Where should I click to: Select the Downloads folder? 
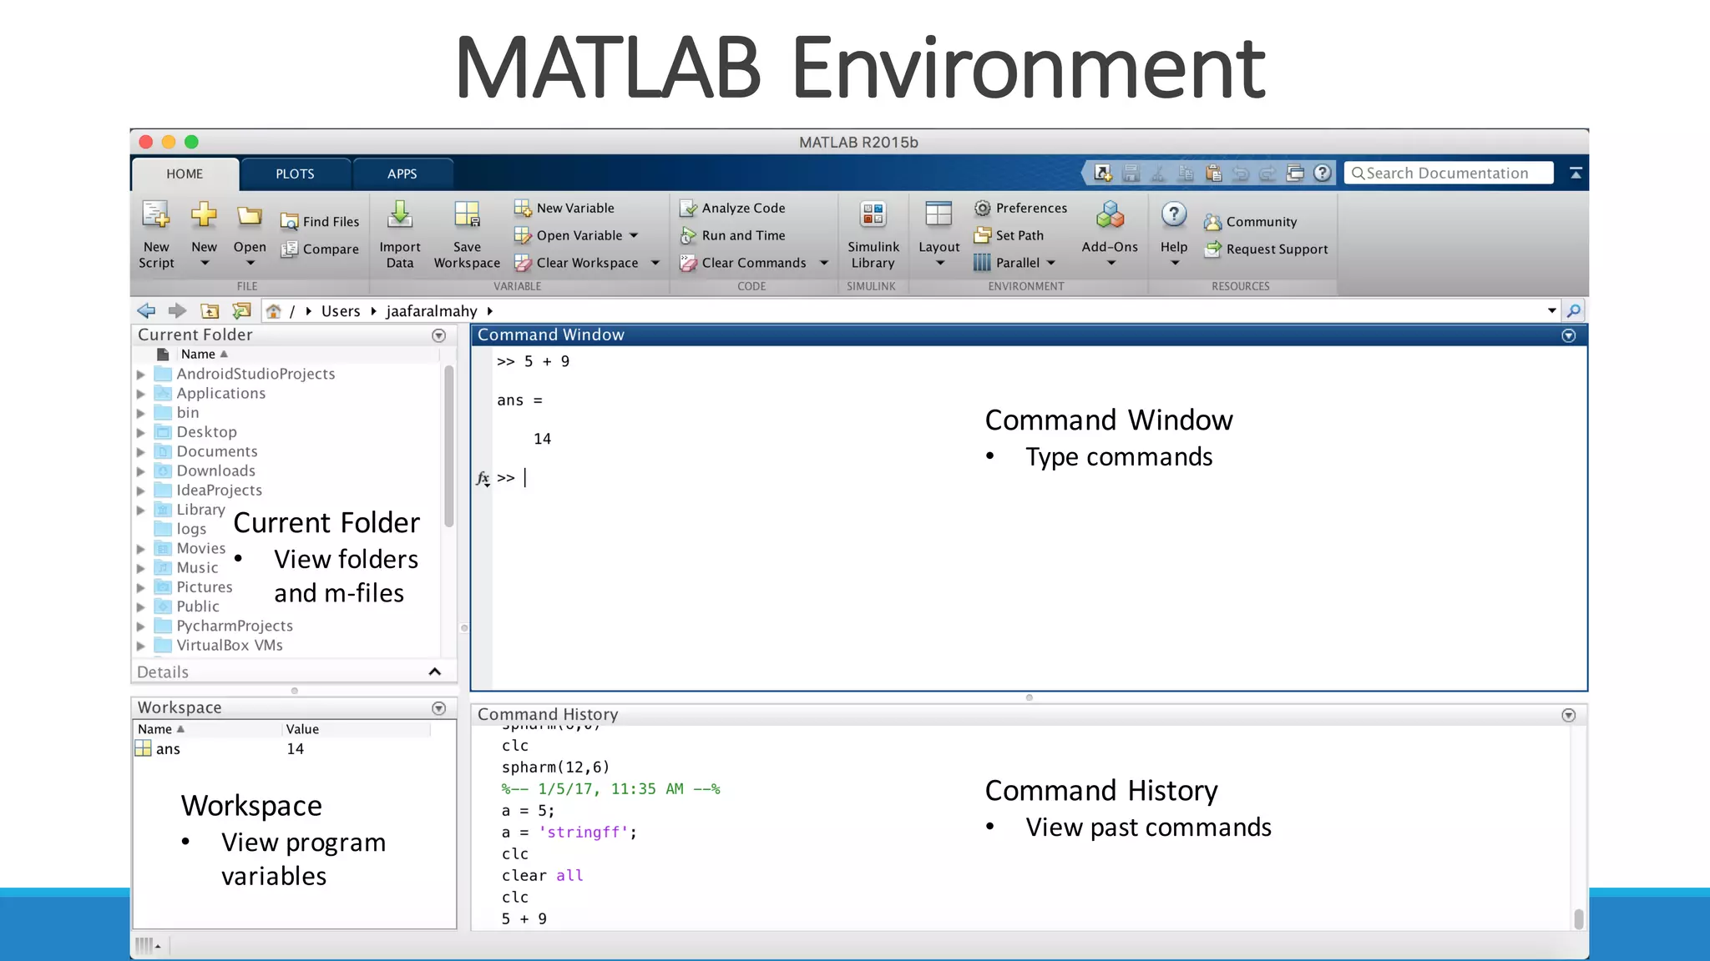(215, 471)
